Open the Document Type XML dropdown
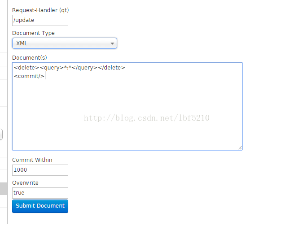Screen dimensions: 285x226 65,43
